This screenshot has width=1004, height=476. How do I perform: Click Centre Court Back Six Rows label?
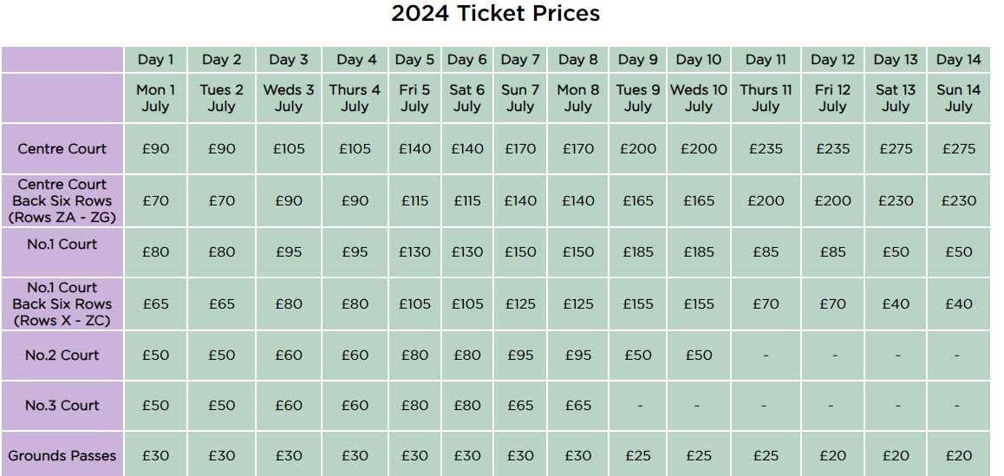pyautogui.click(x=62, y=200)
